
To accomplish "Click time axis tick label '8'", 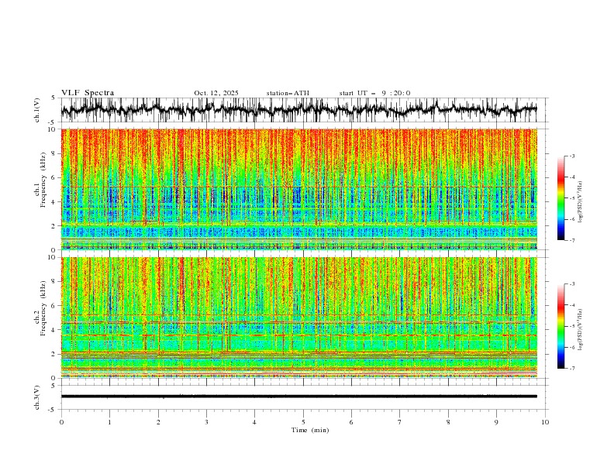I will 448,422.
